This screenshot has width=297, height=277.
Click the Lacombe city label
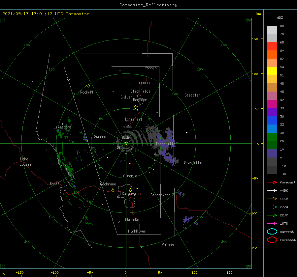[x=143, y=83]
